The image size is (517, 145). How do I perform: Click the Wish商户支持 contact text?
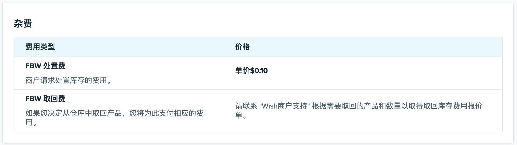coord(285,106)
